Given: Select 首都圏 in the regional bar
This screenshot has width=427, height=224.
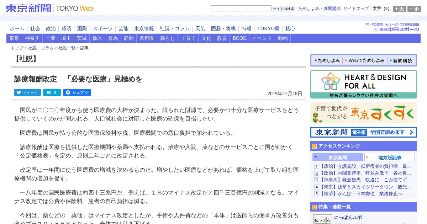Looking at the screenshot, I should click(x=147, y=38).
